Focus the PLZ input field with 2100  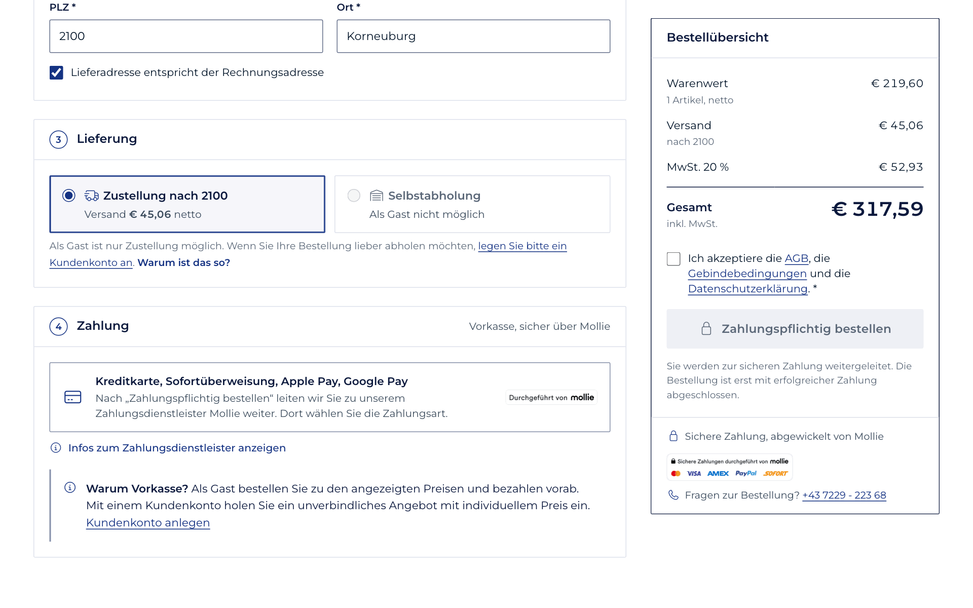[x=186, y=36]
